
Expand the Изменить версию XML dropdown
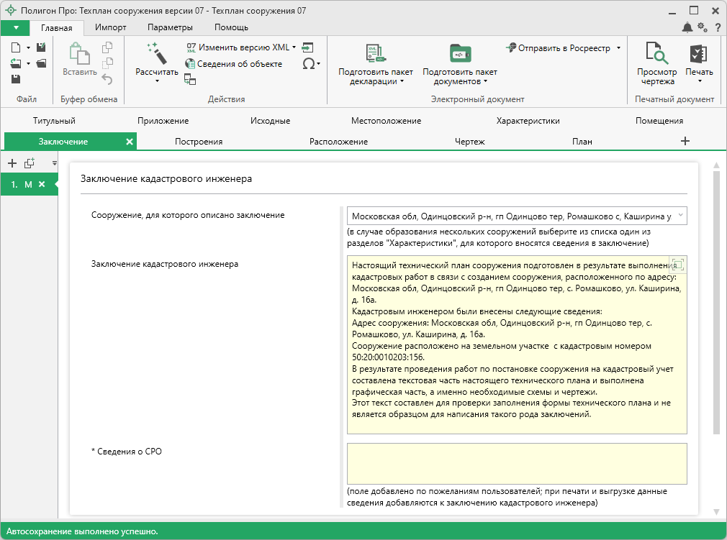(x=294, y=47)
